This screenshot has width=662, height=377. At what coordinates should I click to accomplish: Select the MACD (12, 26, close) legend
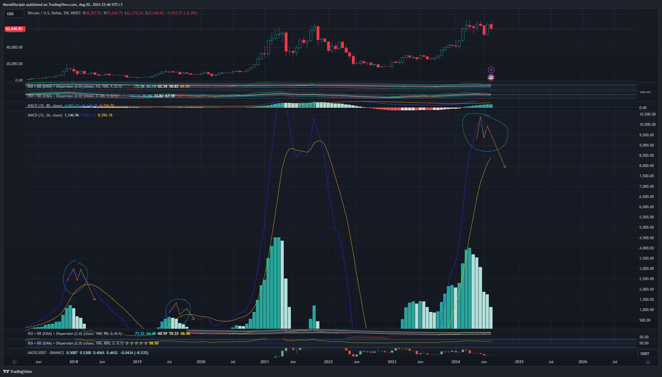point(45,115)
